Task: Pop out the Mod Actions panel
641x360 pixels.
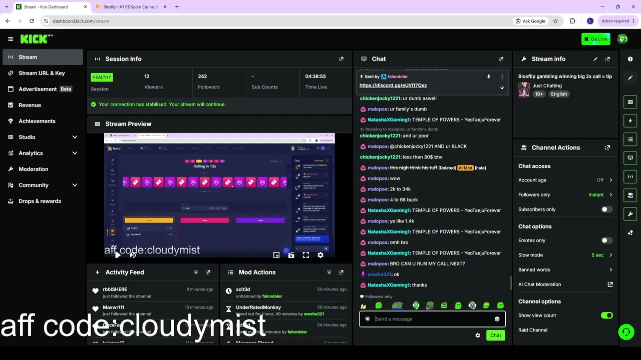Action: [341, 272]
